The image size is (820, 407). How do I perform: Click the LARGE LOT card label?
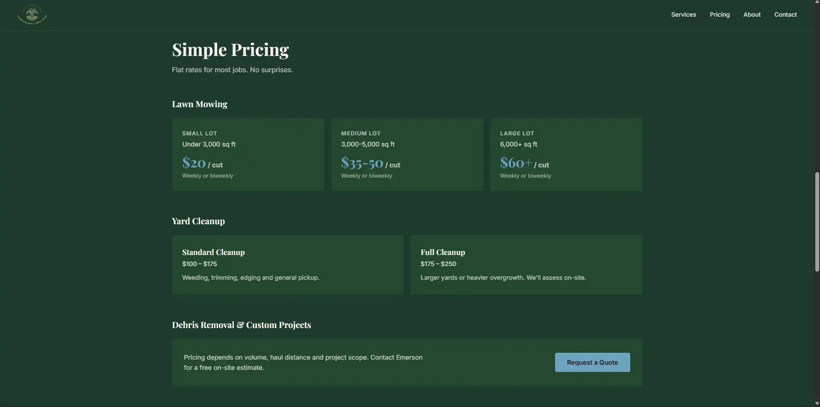pyautogui.click(x=517, y=133)
